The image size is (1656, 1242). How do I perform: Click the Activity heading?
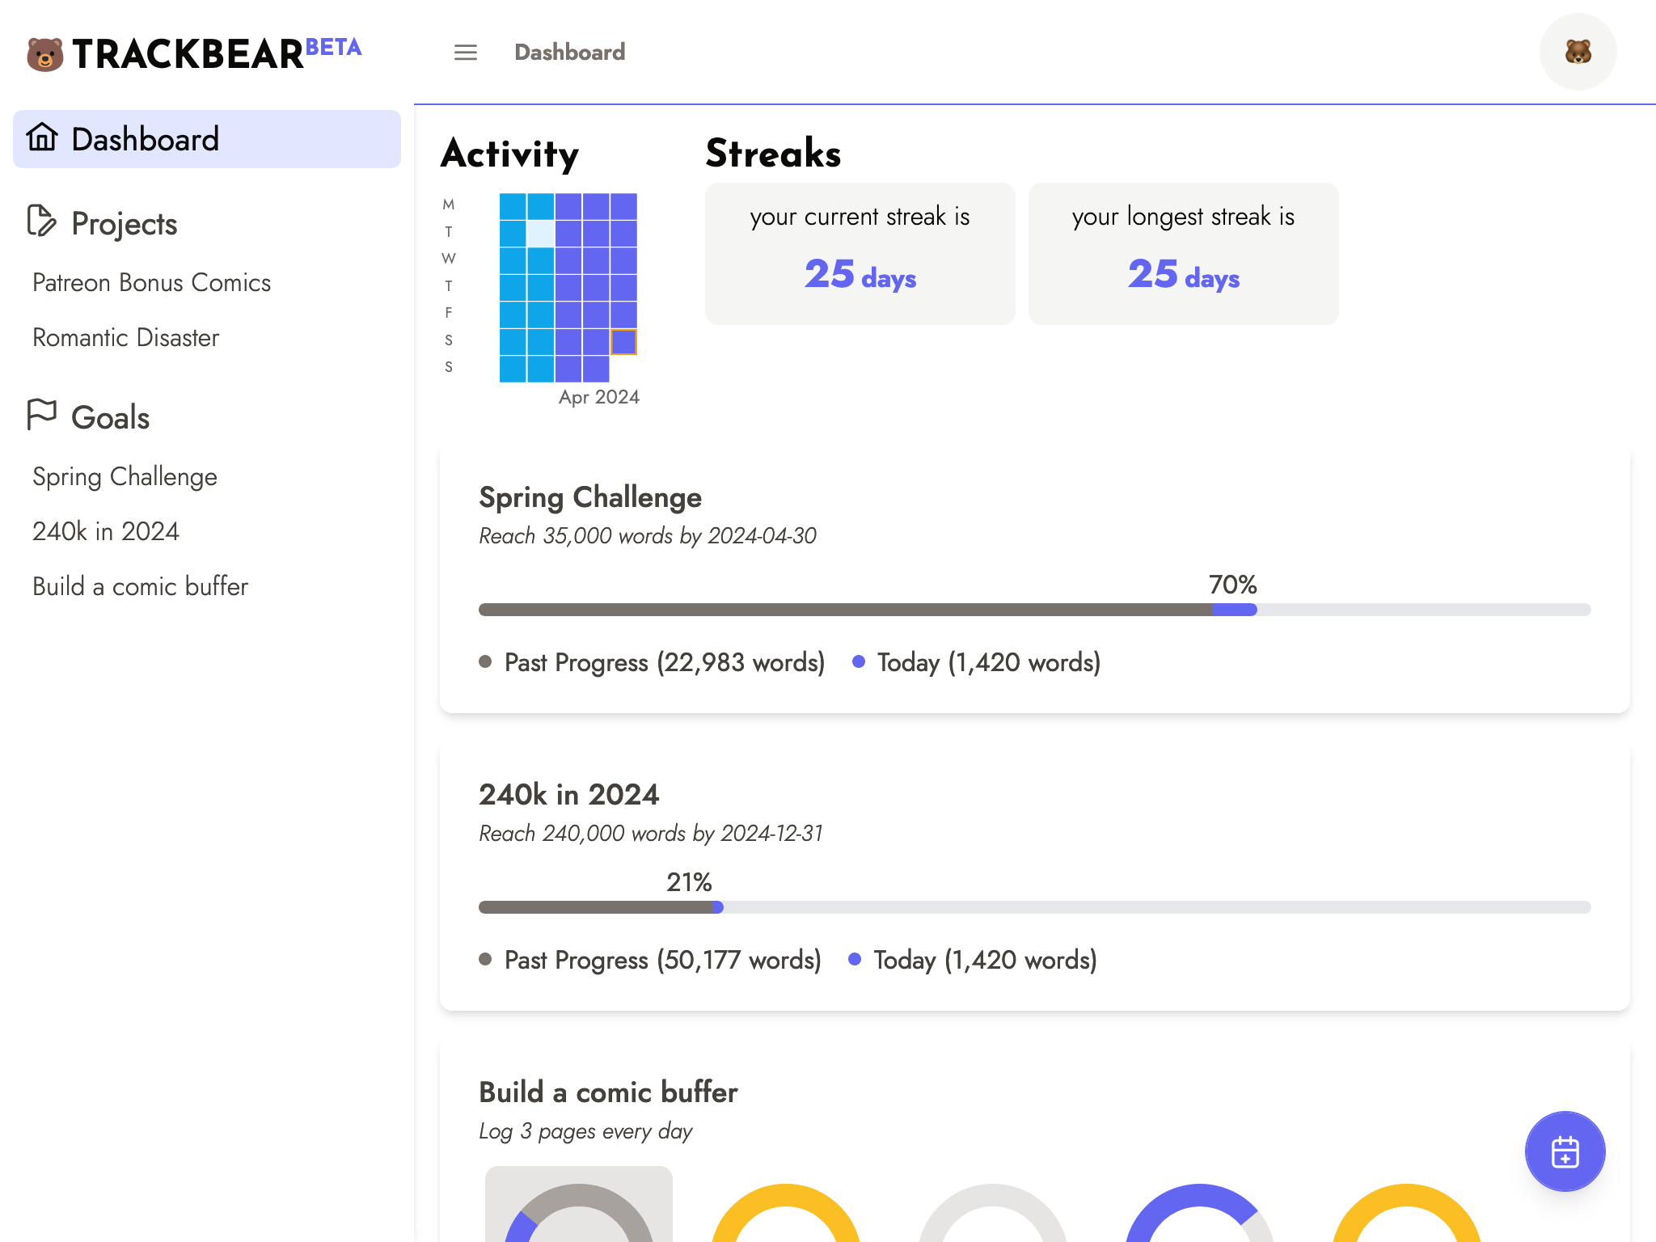[510, 154]
